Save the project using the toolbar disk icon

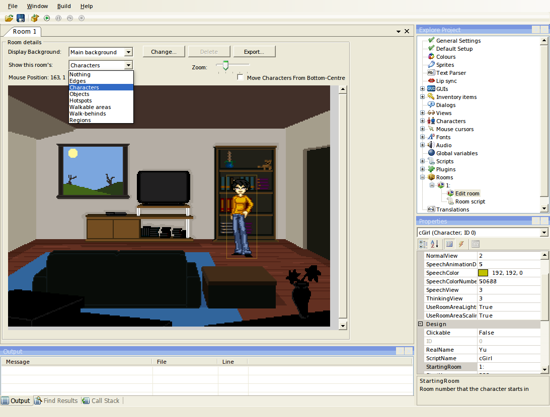20,18
